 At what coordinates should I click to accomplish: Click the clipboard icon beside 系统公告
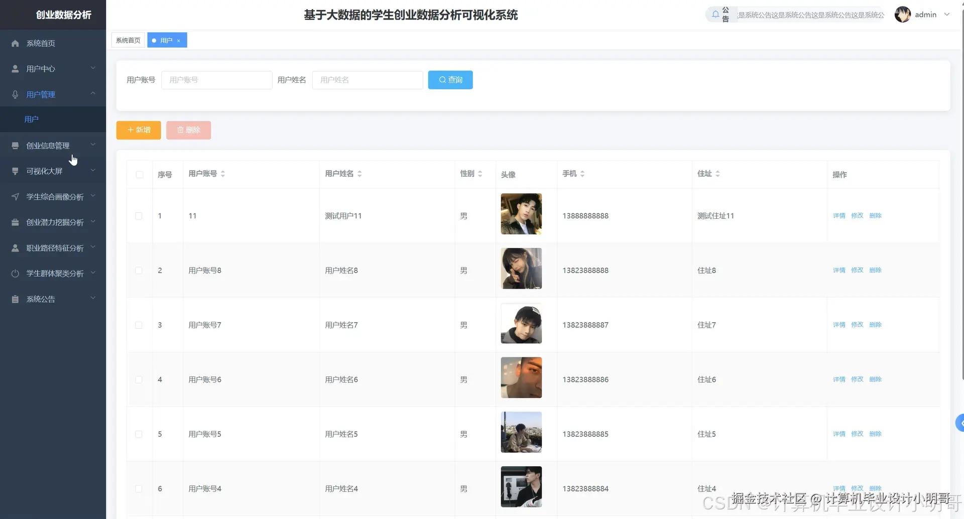[x=15, y=299]
